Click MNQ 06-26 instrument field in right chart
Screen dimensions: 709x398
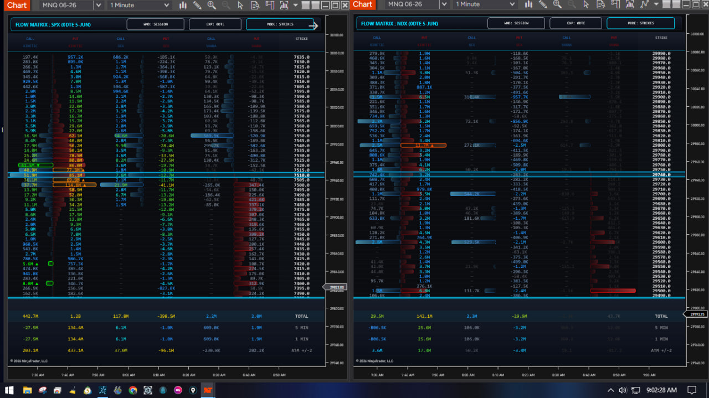click(x=411, y=5)
